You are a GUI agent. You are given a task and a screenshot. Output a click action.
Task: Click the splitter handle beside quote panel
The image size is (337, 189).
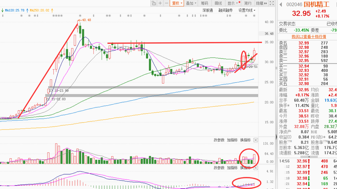point(276,136)
